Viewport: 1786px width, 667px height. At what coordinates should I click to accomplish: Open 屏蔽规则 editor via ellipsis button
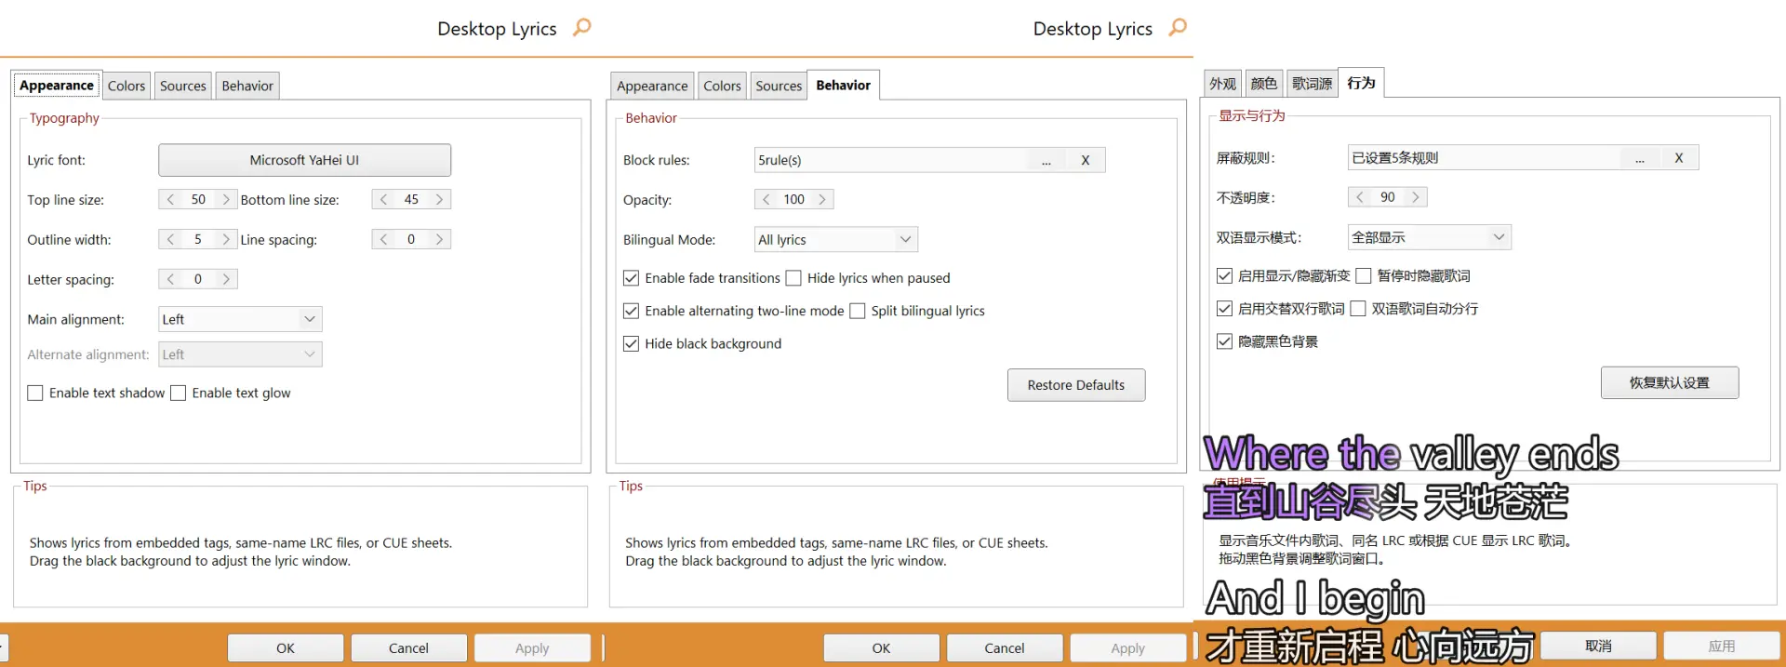click(x=1640, y=158)
